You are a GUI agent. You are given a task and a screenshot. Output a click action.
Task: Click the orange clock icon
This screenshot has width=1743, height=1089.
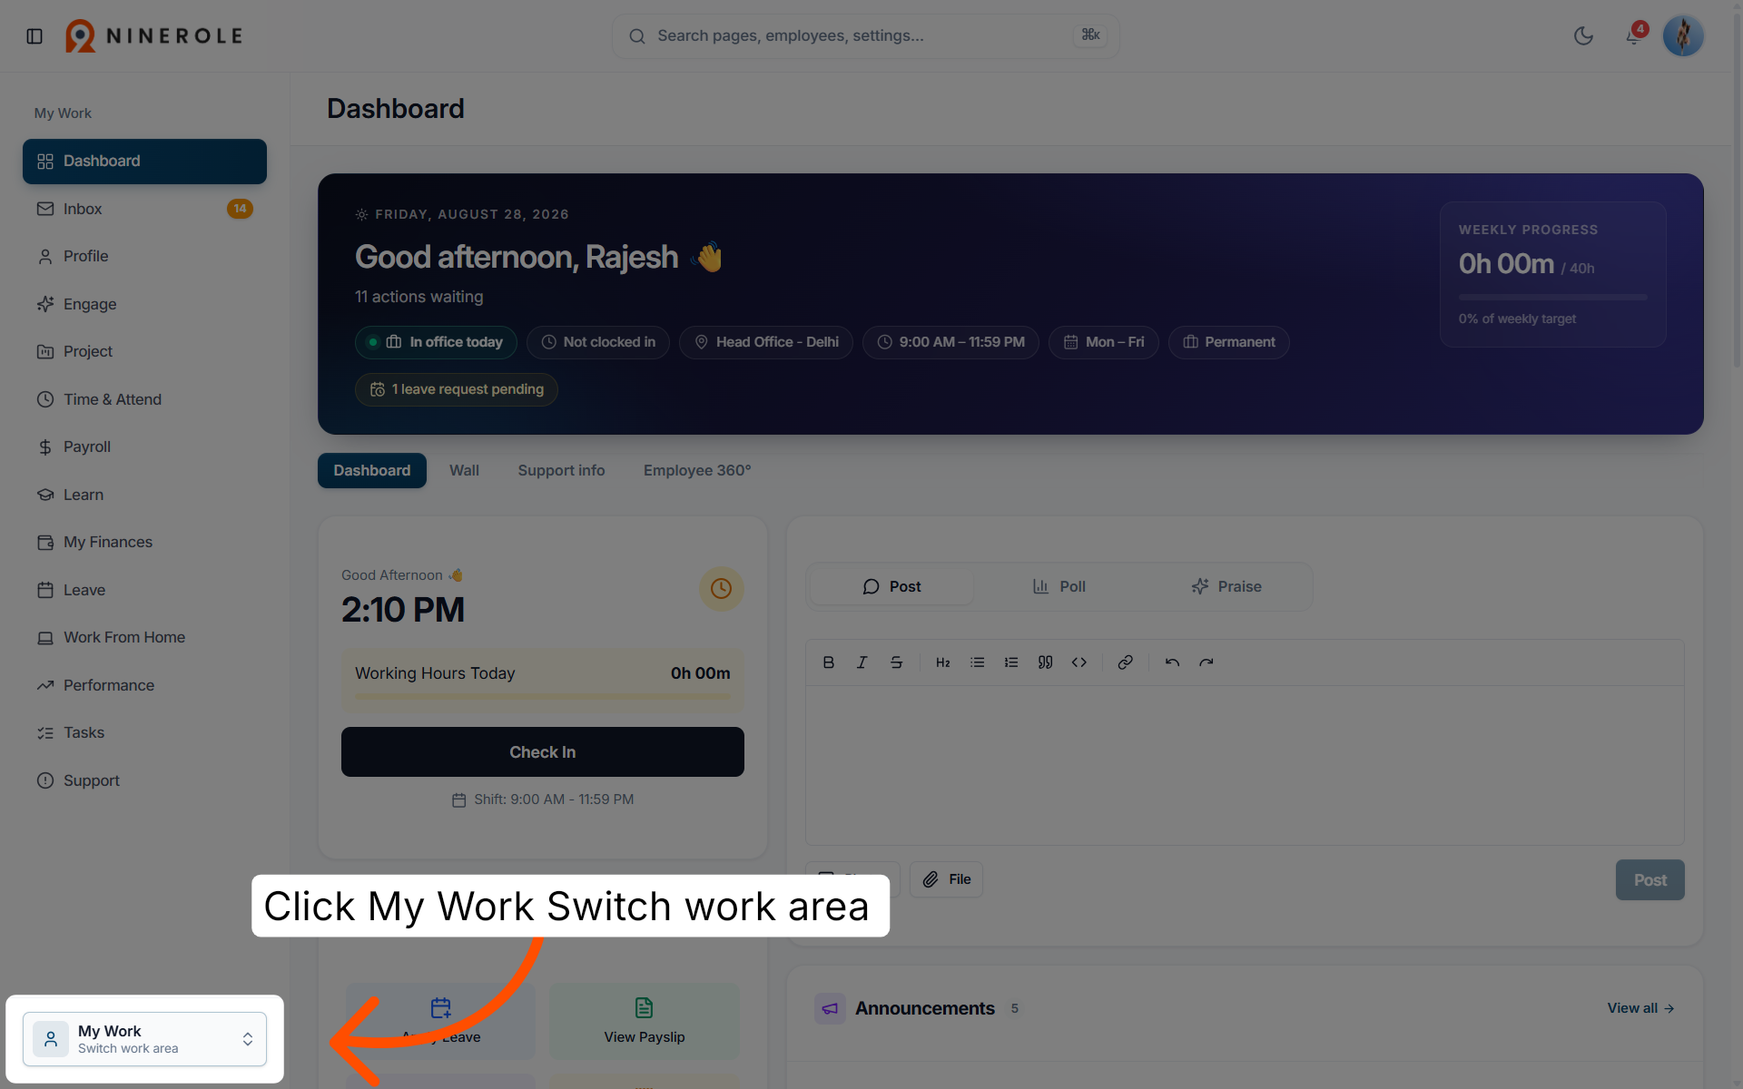tap(722, 589)
